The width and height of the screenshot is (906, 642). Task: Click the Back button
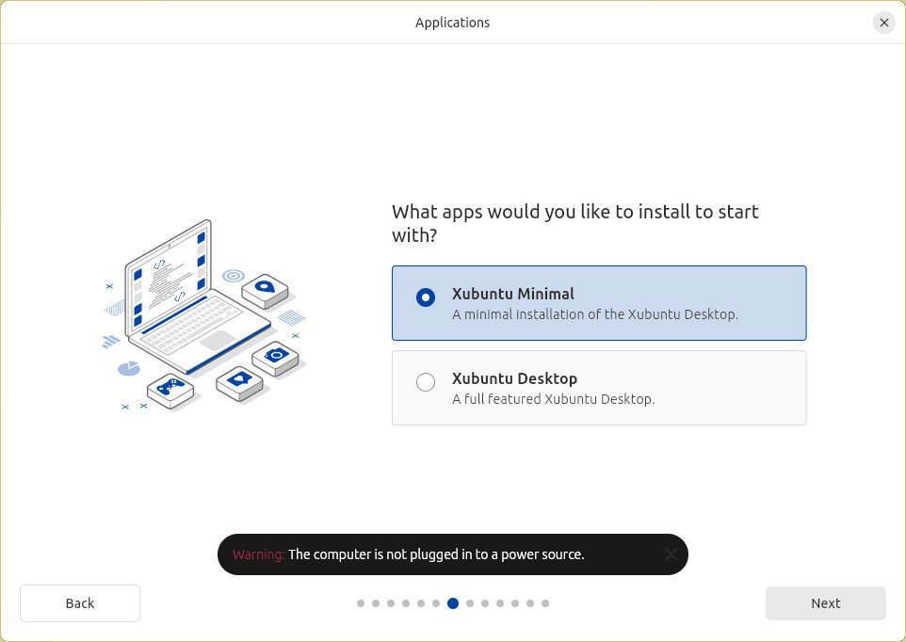[x=80, y=603]
